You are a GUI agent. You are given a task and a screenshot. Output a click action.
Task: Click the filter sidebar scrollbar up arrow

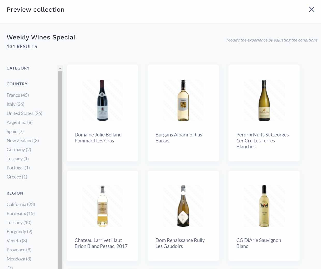(x=60, y=68)
